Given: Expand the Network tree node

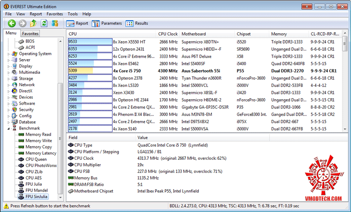Looking at the screenshot, I should click(9, 85).
